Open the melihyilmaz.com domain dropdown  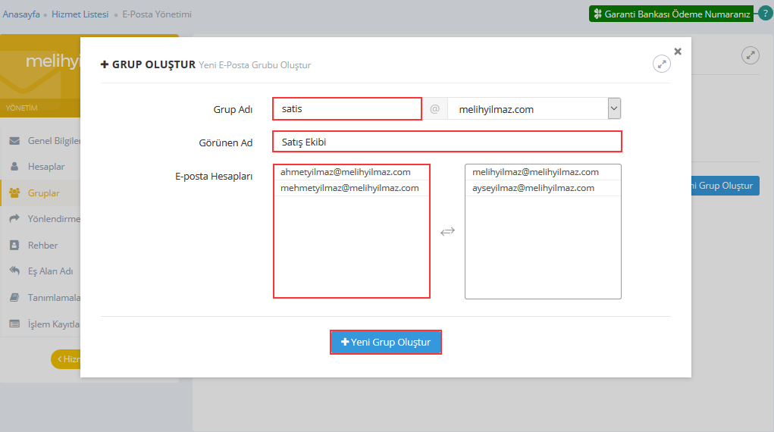(x=614, y=108)
